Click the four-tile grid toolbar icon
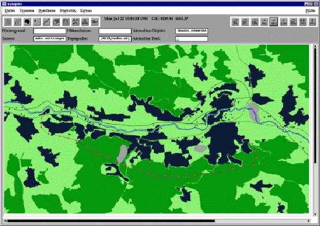Viewport: 320px width, 226px height. click(x=66, y=22)
